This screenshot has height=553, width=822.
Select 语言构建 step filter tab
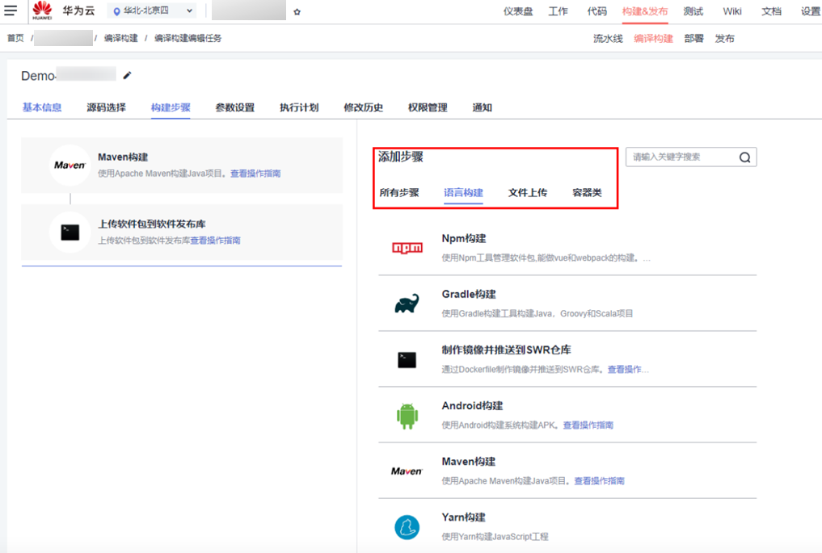click(x=463, y=192)
